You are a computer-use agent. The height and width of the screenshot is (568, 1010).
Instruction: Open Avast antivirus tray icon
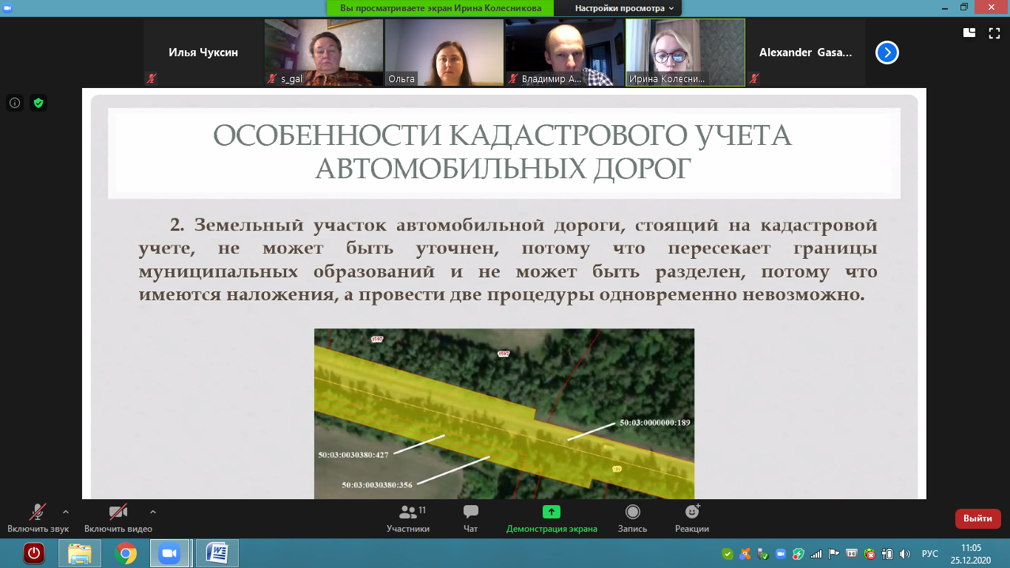click(x=745, y=553)
